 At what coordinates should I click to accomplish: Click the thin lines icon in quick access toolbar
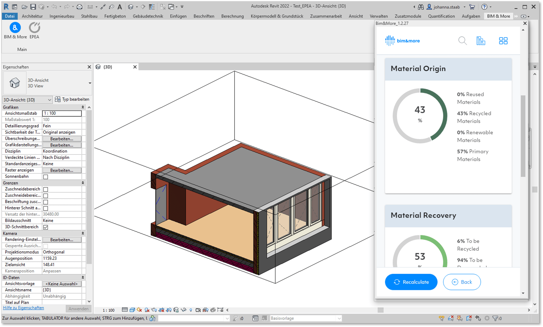click(152, 7)
